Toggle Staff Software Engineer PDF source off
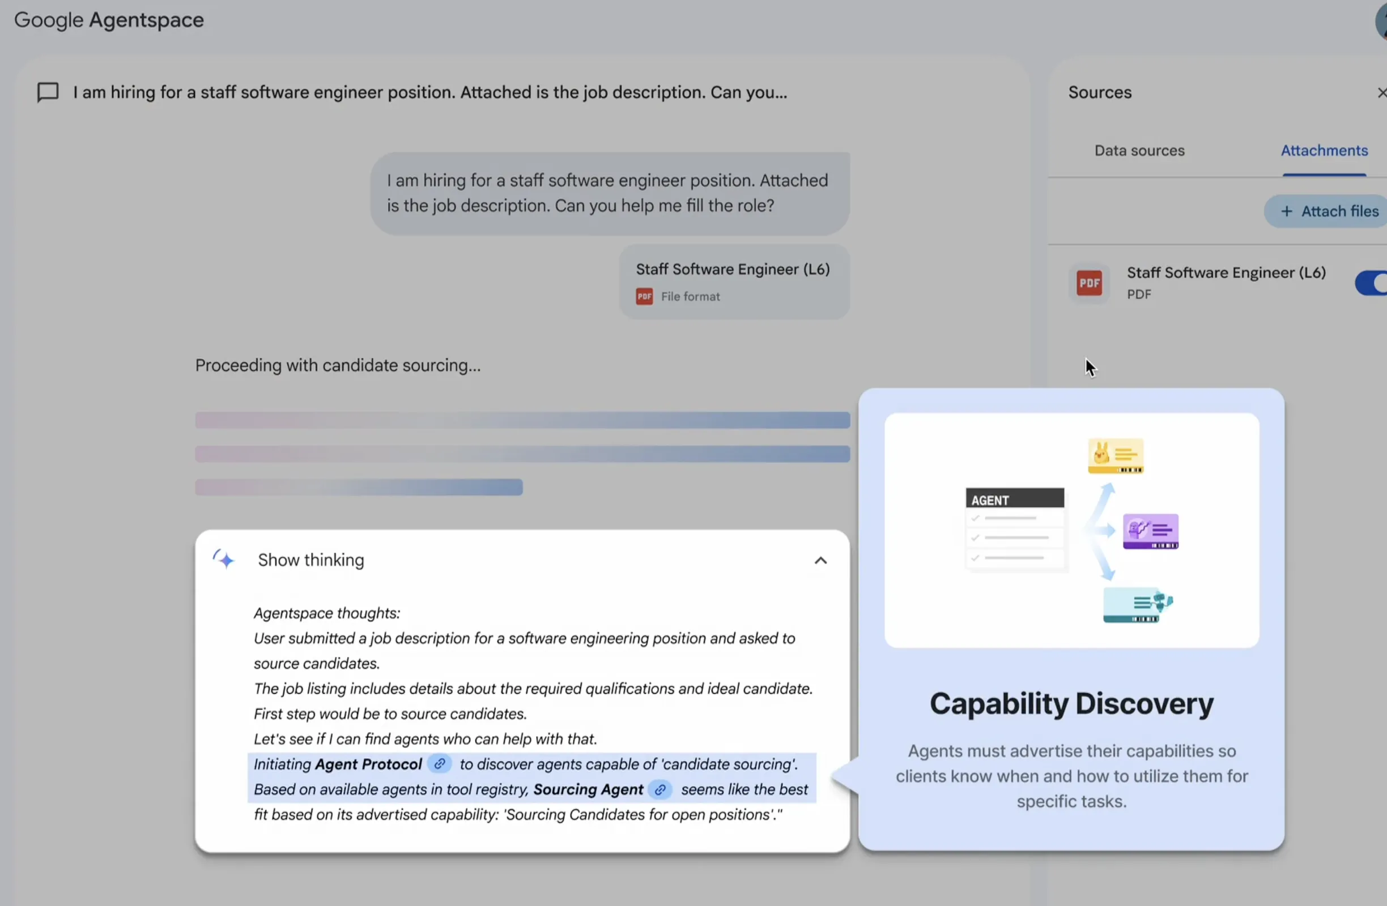The height and width of the screenshot is (906, 1387). tap(1372, 283)
